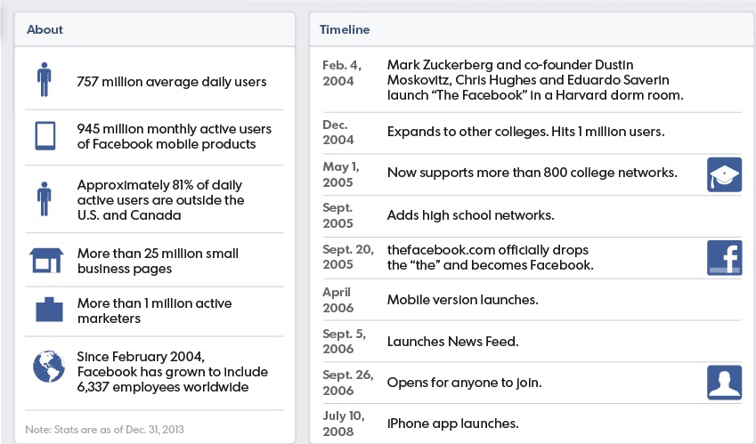Image resolution: width=756 pixels, height=444 pixels.
Task: Click the person icon beside 757 million daily users
Action: point(44,79)
